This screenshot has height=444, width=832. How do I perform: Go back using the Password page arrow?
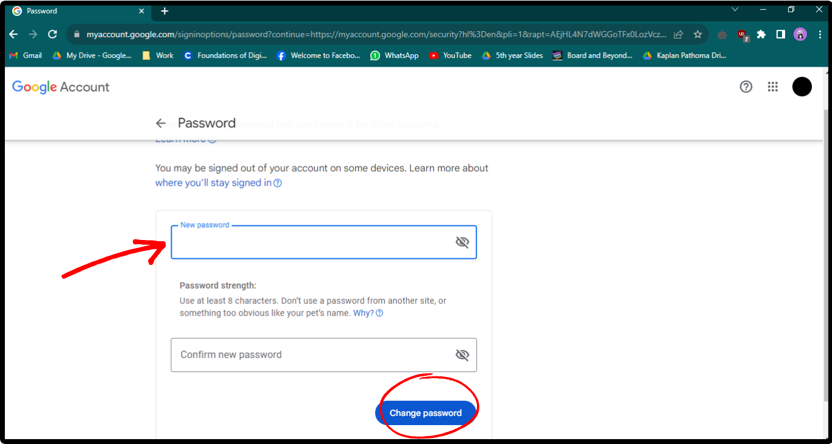(161, 123)
